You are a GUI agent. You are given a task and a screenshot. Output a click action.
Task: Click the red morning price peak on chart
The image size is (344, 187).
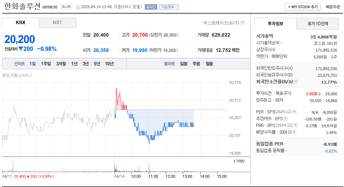pyautogui.click(x=116, y=89)
